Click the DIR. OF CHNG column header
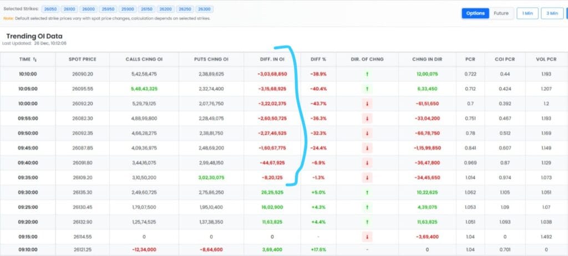Screen dimensions: 568x256 (x=367, y=59)
